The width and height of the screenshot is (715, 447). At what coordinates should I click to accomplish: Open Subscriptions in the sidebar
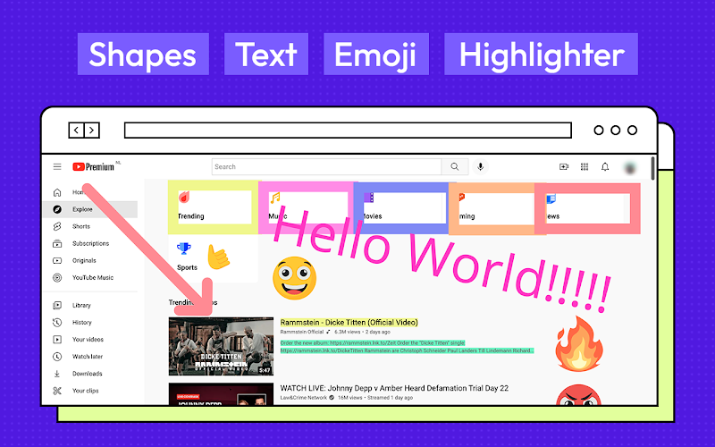pos(91,243)
